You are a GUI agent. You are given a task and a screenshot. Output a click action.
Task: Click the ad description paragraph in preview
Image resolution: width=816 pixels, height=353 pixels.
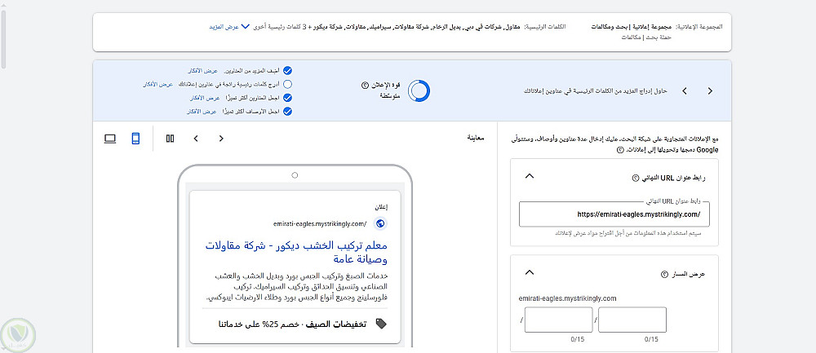(297, 287)
